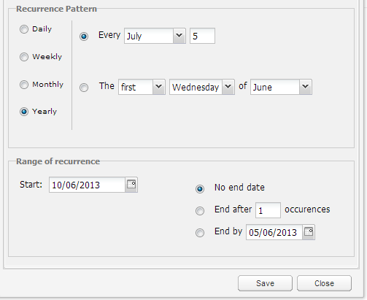This screenshot has width=367, height=300.
Task: Click the day number field showing 5
Action: click(x=202, y=36)
